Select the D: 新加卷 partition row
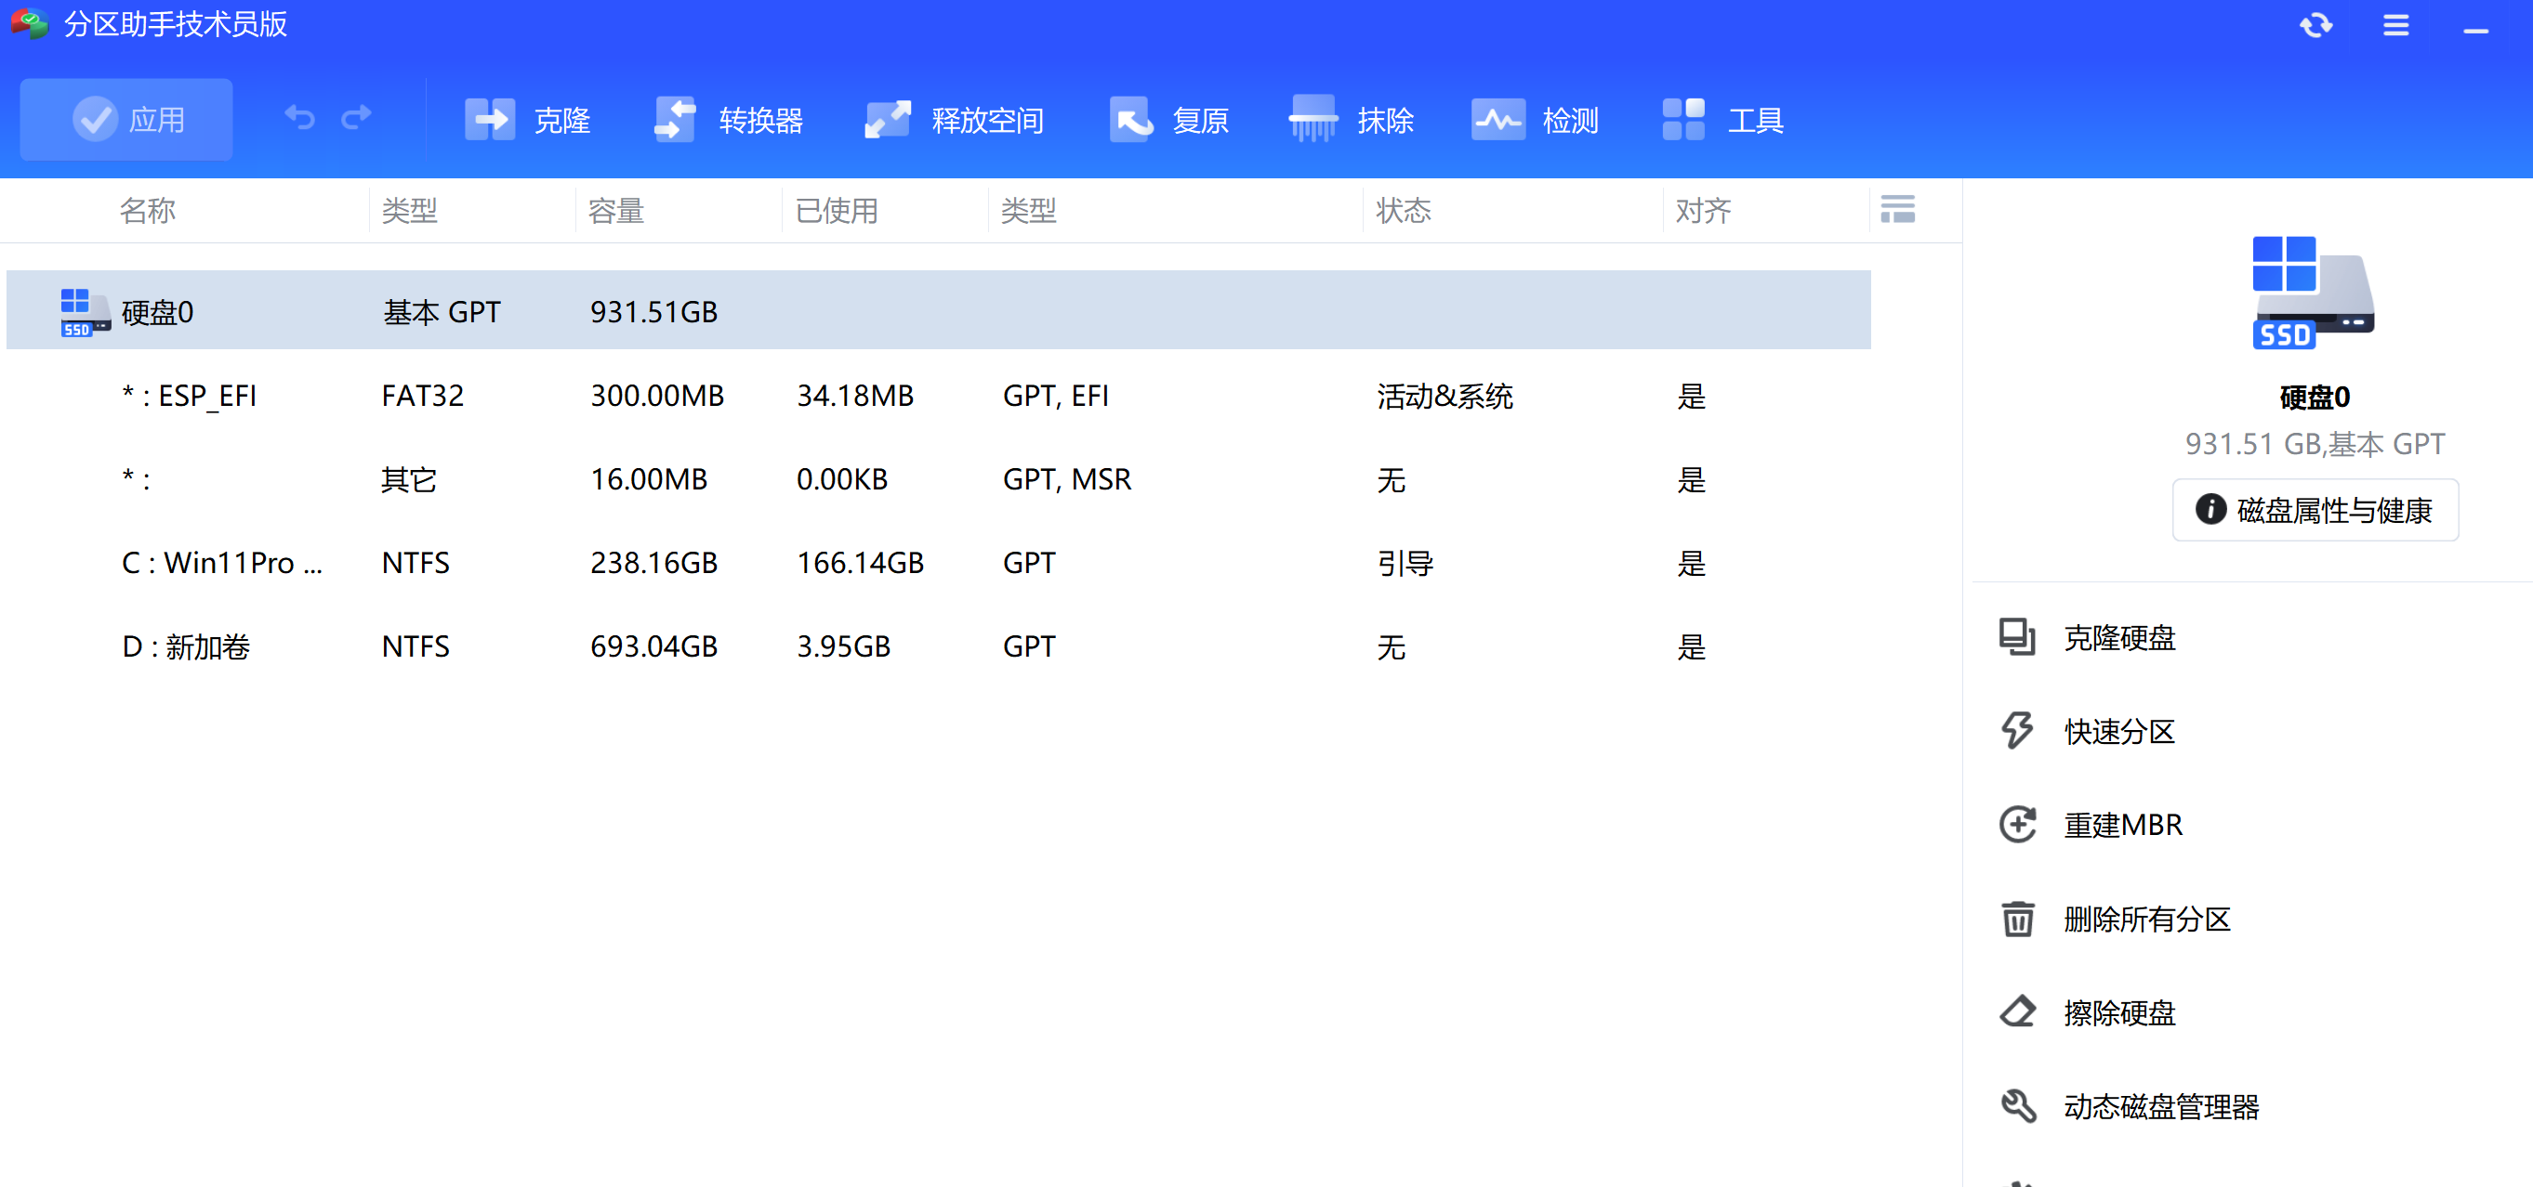Image resolution: width=2533 pixels, height=1187 pixels. pos(938,646)
